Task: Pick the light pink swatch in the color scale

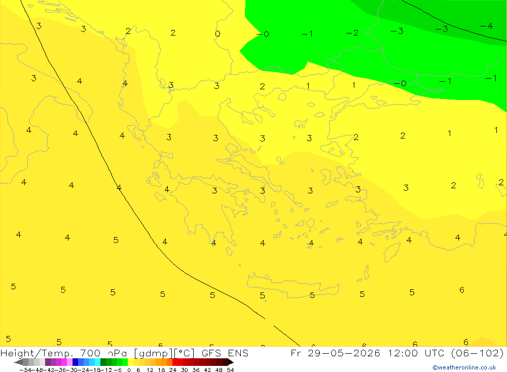Action: coord(69,362)
